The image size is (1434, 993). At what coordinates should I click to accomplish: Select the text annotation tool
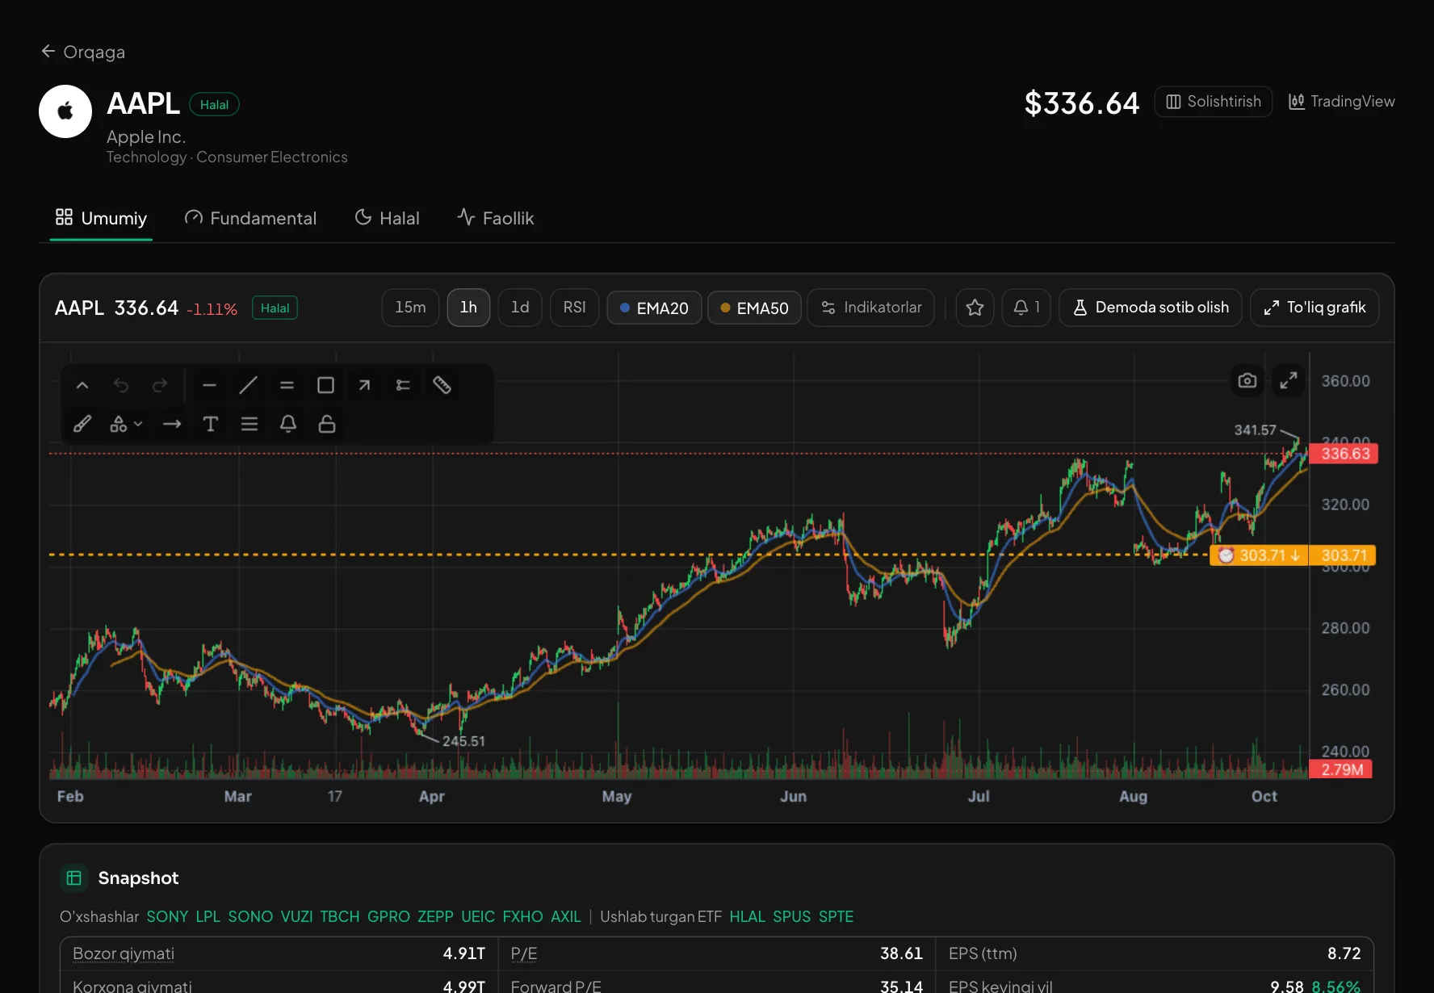[211, 424]
